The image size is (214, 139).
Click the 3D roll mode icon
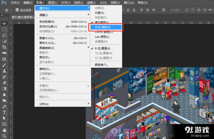coord(193,10)
